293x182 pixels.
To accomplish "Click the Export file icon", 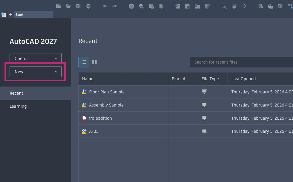I will tap(188, 6).
